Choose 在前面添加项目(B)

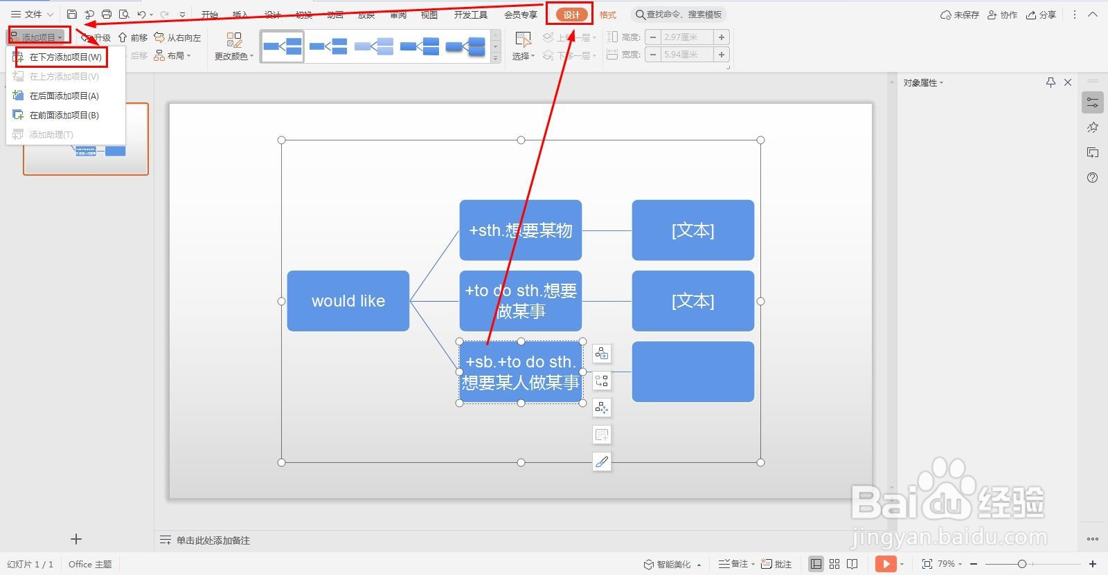[64, 115]
